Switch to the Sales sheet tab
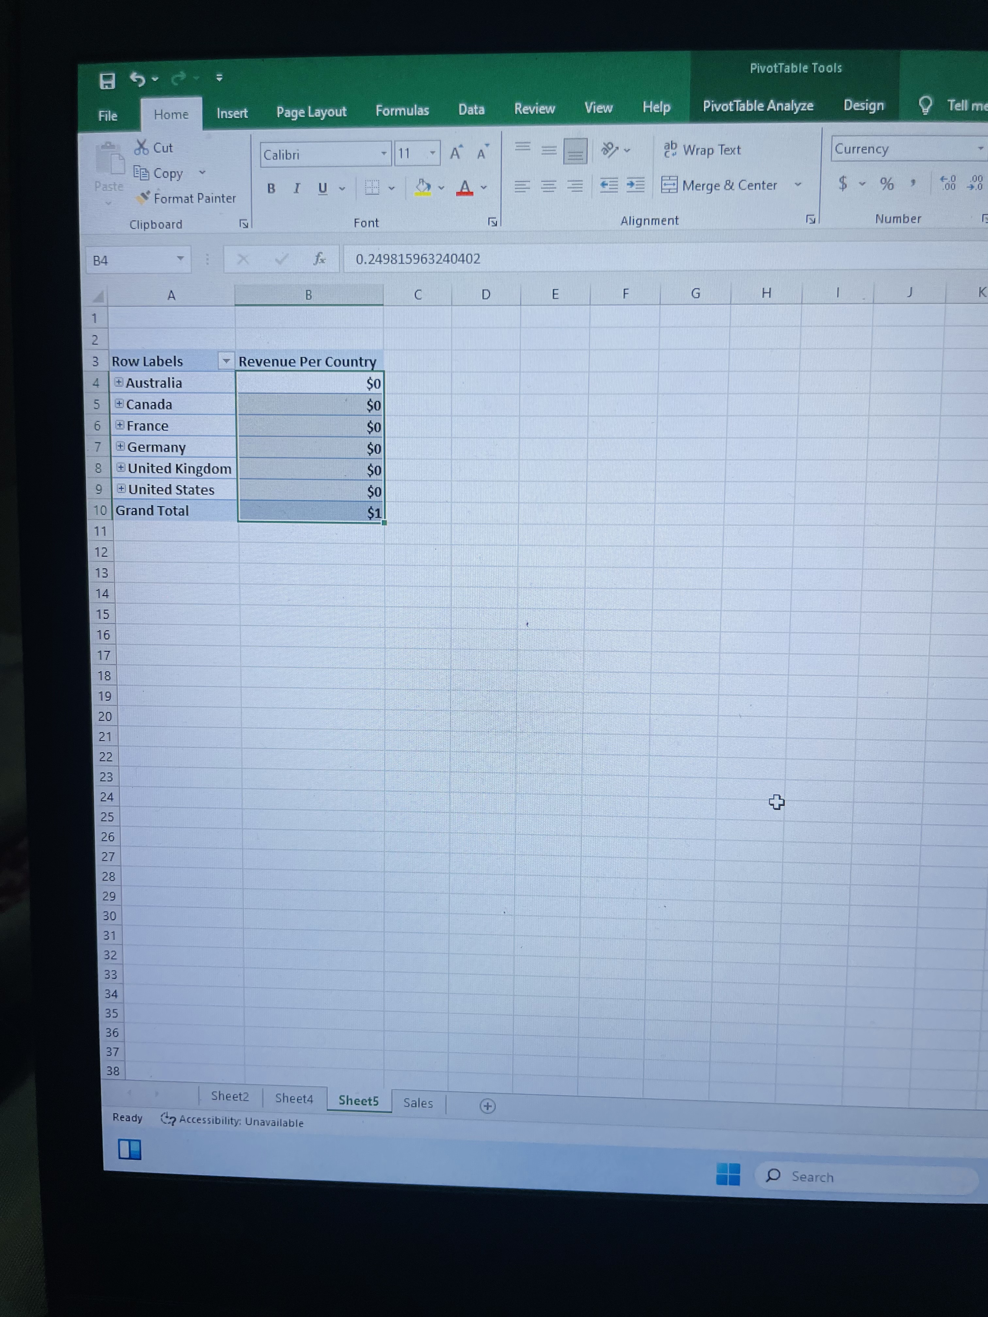988x1317 pixels. pyautogui.click(x=418, y=1103)
